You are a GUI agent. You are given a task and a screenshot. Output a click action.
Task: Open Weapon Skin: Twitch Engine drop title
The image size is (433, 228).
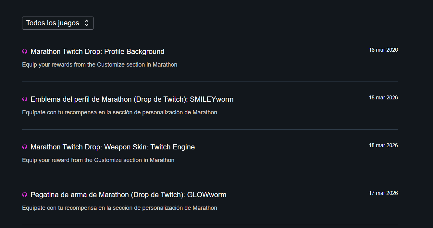click(x=112, y=147)
